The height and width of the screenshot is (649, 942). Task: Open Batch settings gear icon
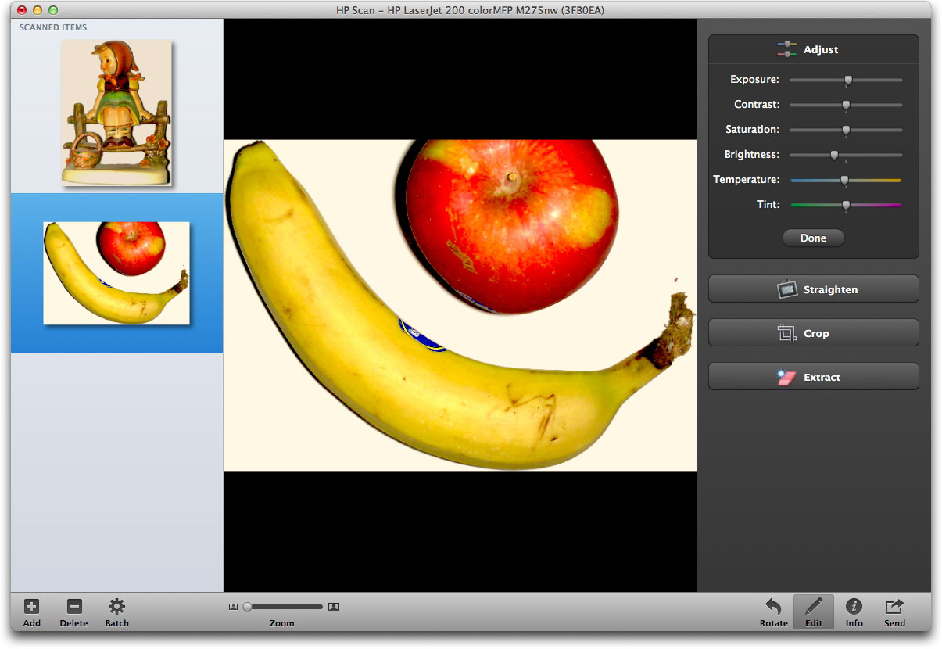coord(116,607)
